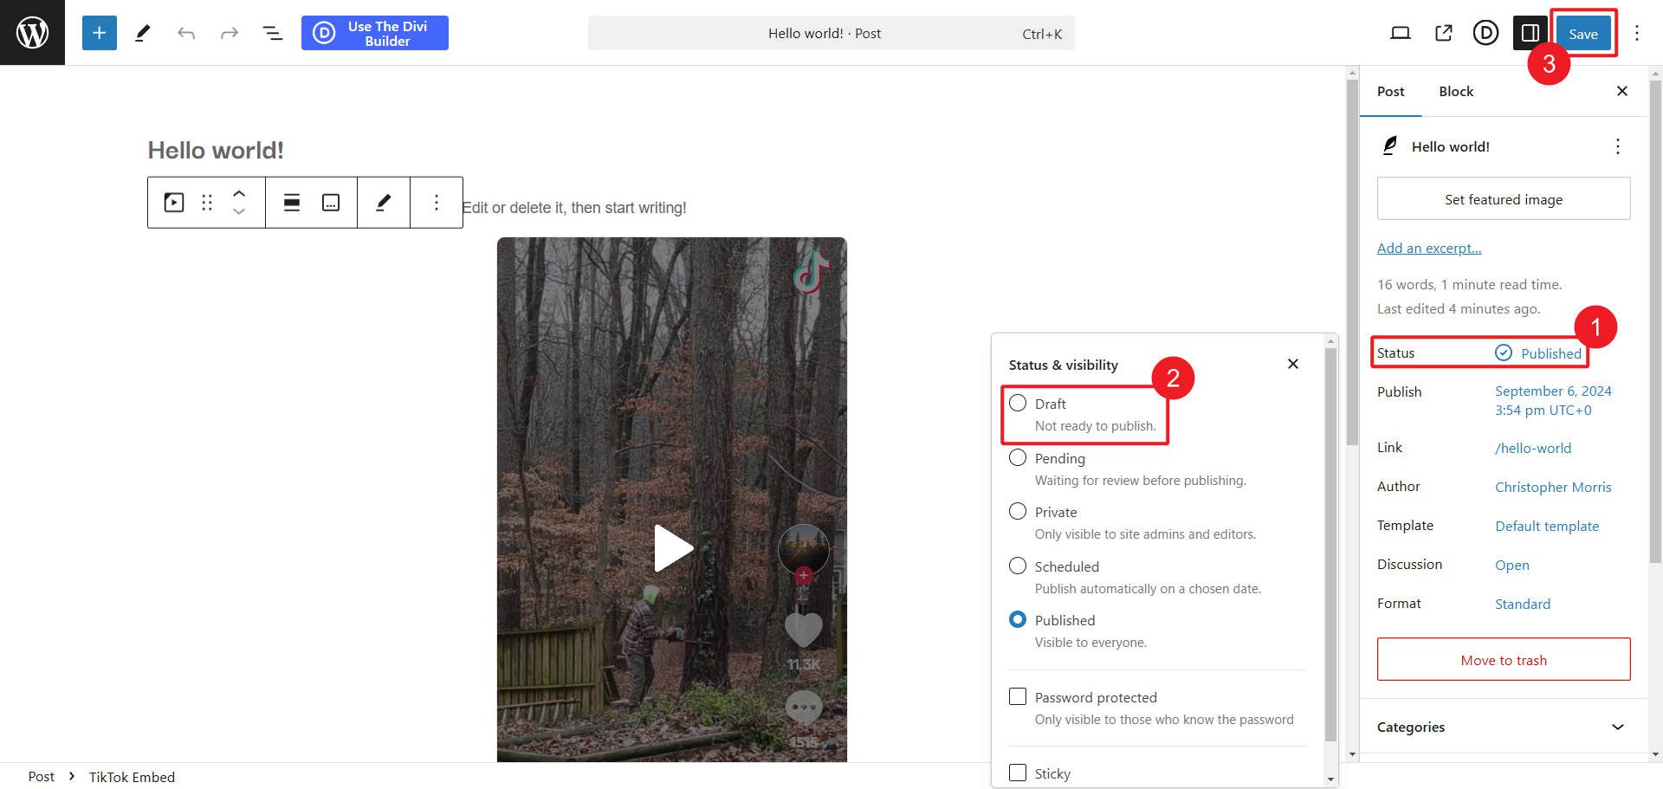Select the Tools pencil icon in the top bar
The width and height of the screenshot is (1663, 789).
[x=143, y=33]
